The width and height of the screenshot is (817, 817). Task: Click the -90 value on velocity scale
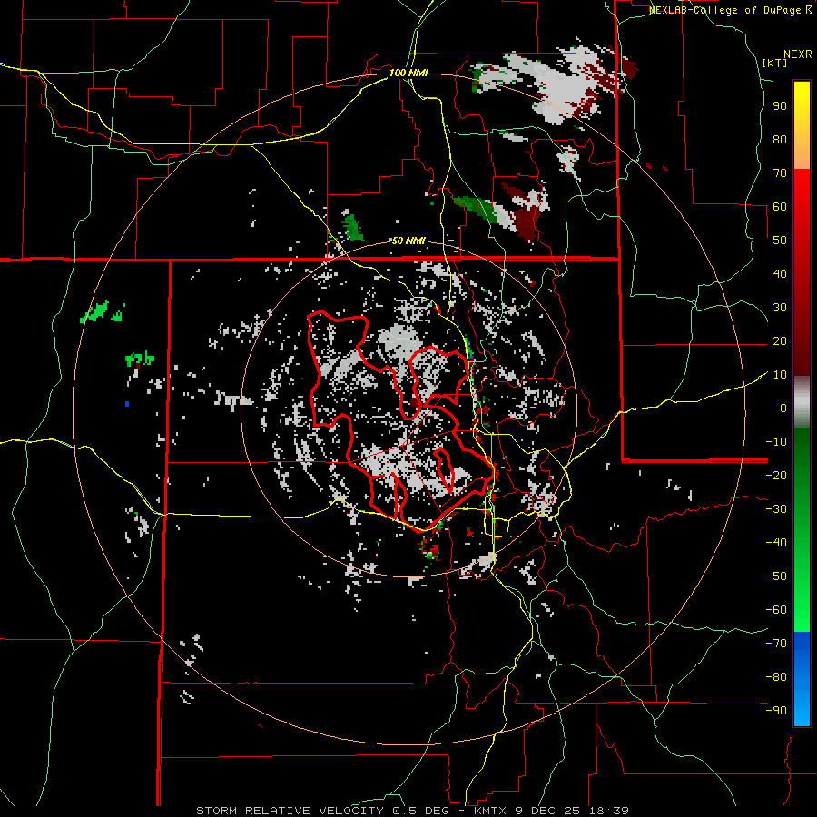[776, 710]
